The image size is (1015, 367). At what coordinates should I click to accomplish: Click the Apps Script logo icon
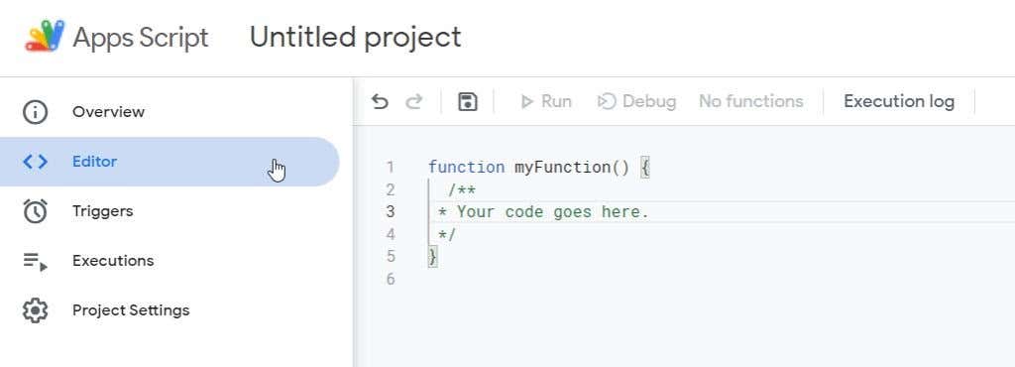click(46, 37)
